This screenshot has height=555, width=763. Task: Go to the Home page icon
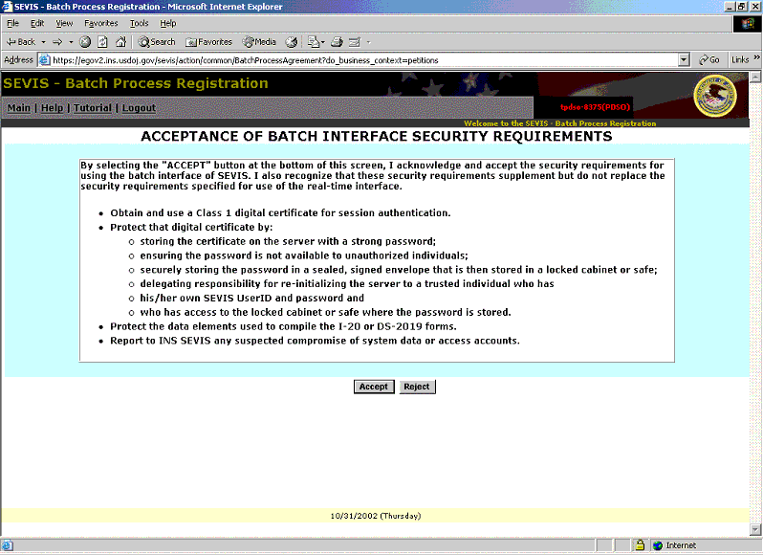coord(120,42)
